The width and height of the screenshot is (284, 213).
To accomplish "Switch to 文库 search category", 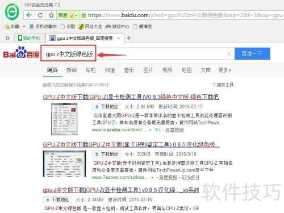I will pos(206,70).
